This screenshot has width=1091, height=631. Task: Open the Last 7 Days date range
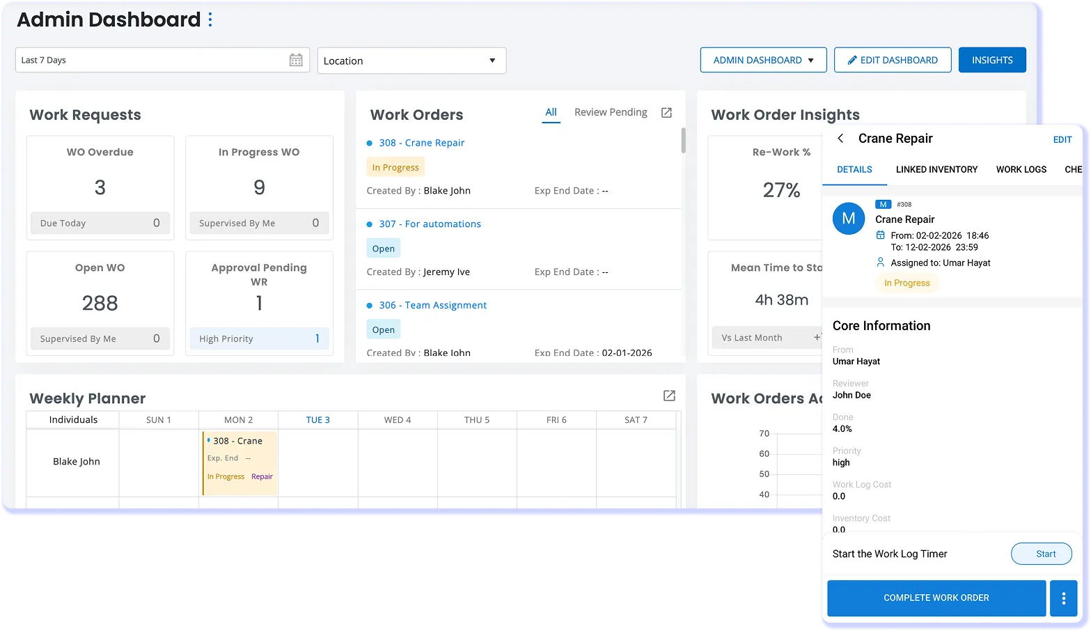[153, 61]
